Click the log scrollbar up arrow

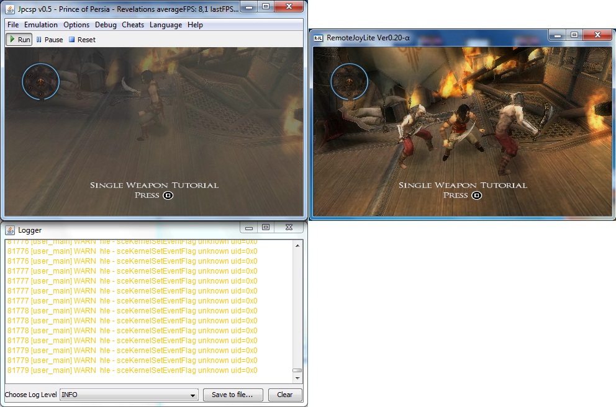(297, 246)
